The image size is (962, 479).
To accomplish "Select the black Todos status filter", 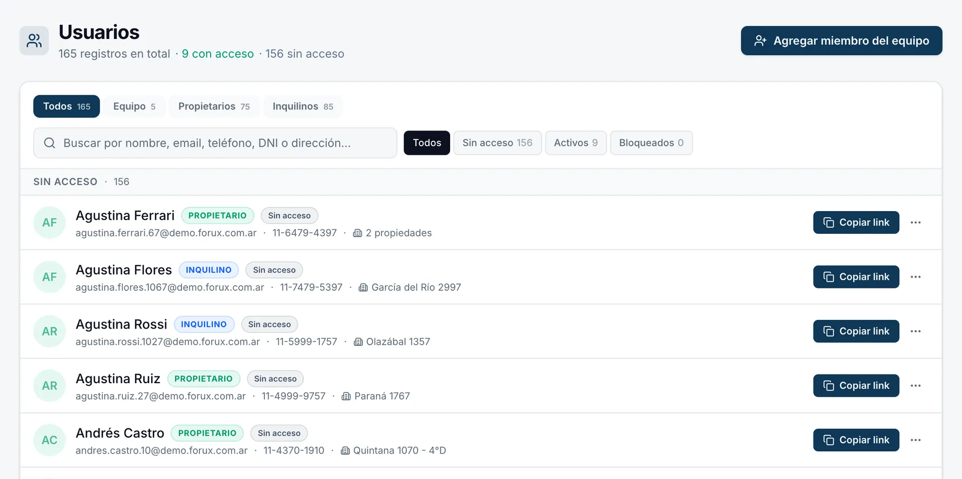I will (427, 143).
